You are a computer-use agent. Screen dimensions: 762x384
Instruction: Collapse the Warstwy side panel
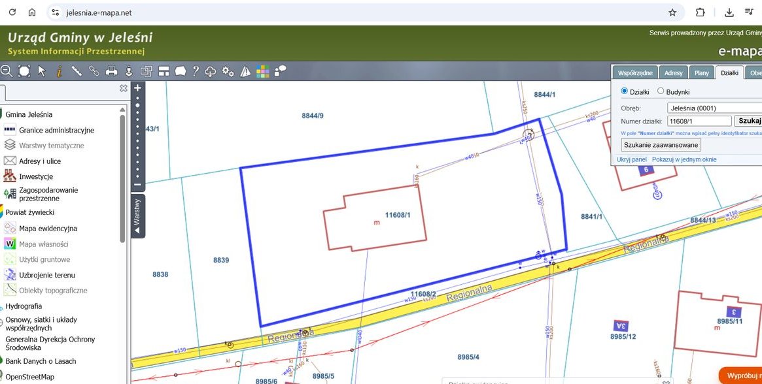[x=137, y=216]
